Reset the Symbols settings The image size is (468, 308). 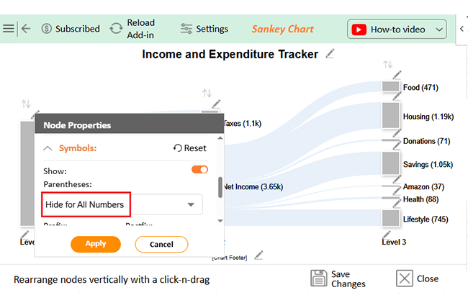click(190, 148)
